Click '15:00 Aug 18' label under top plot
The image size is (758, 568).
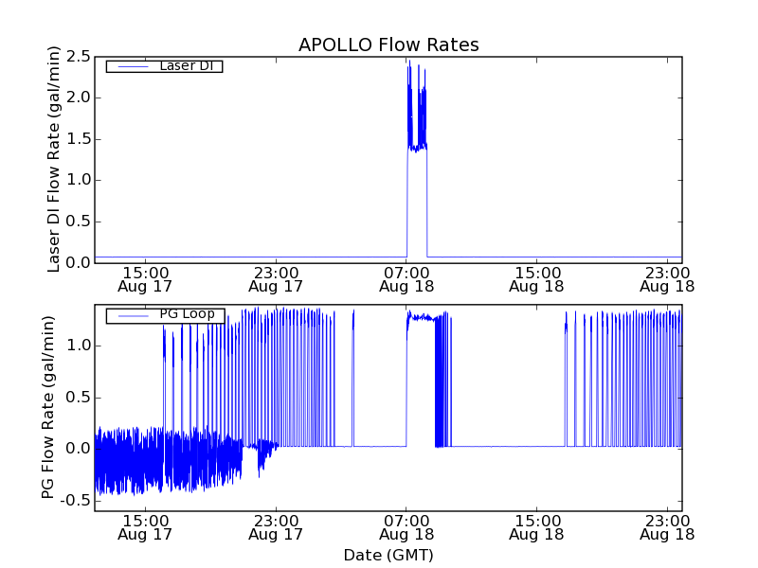tap(536, 279)
